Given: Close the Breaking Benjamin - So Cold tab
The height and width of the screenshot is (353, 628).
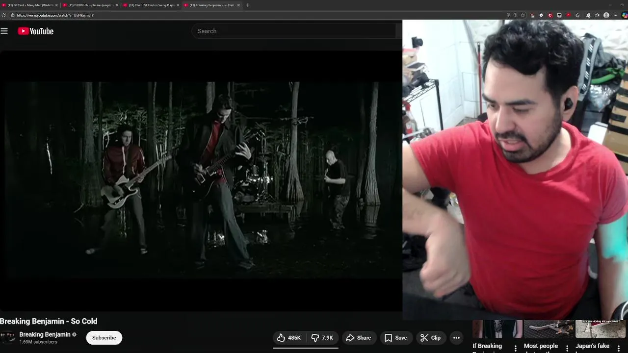Looking at the screenshot, I should tap(238, 5).
